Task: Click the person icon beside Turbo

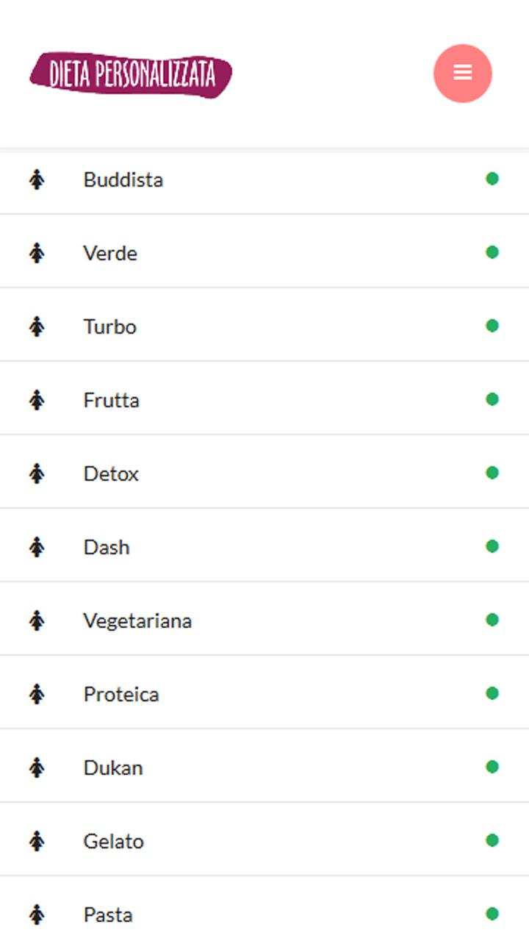Action: coord(37,326)
